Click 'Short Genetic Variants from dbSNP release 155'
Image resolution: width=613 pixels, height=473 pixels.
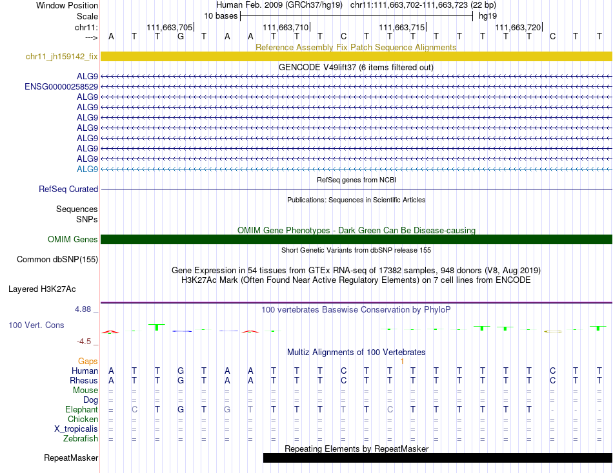(x=356, y=251)
